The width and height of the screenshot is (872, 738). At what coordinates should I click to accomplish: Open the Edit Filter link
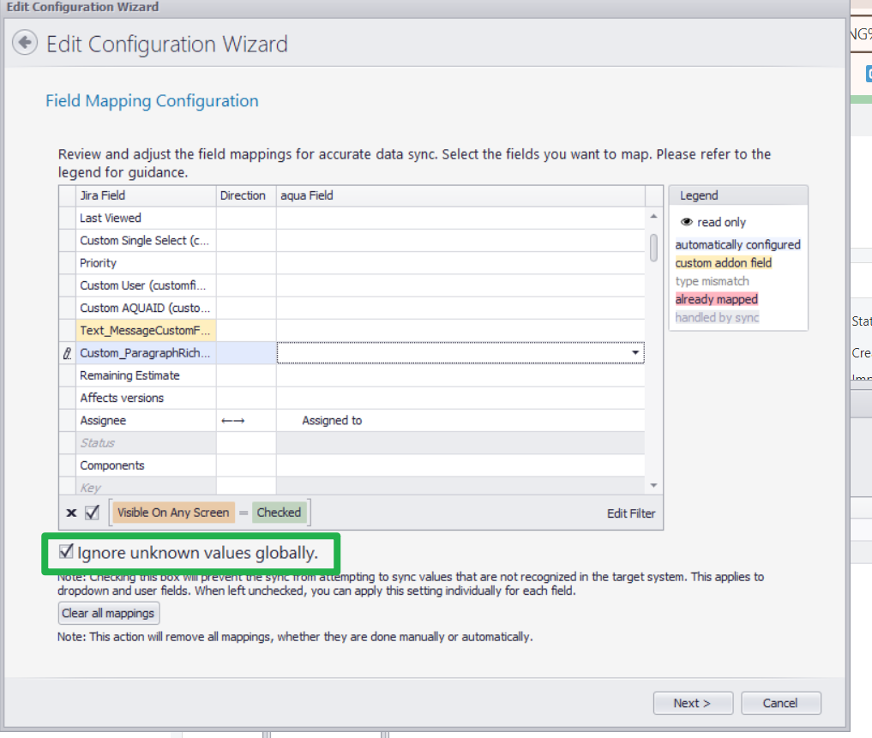pyautogui.click(x=630, y=513)
